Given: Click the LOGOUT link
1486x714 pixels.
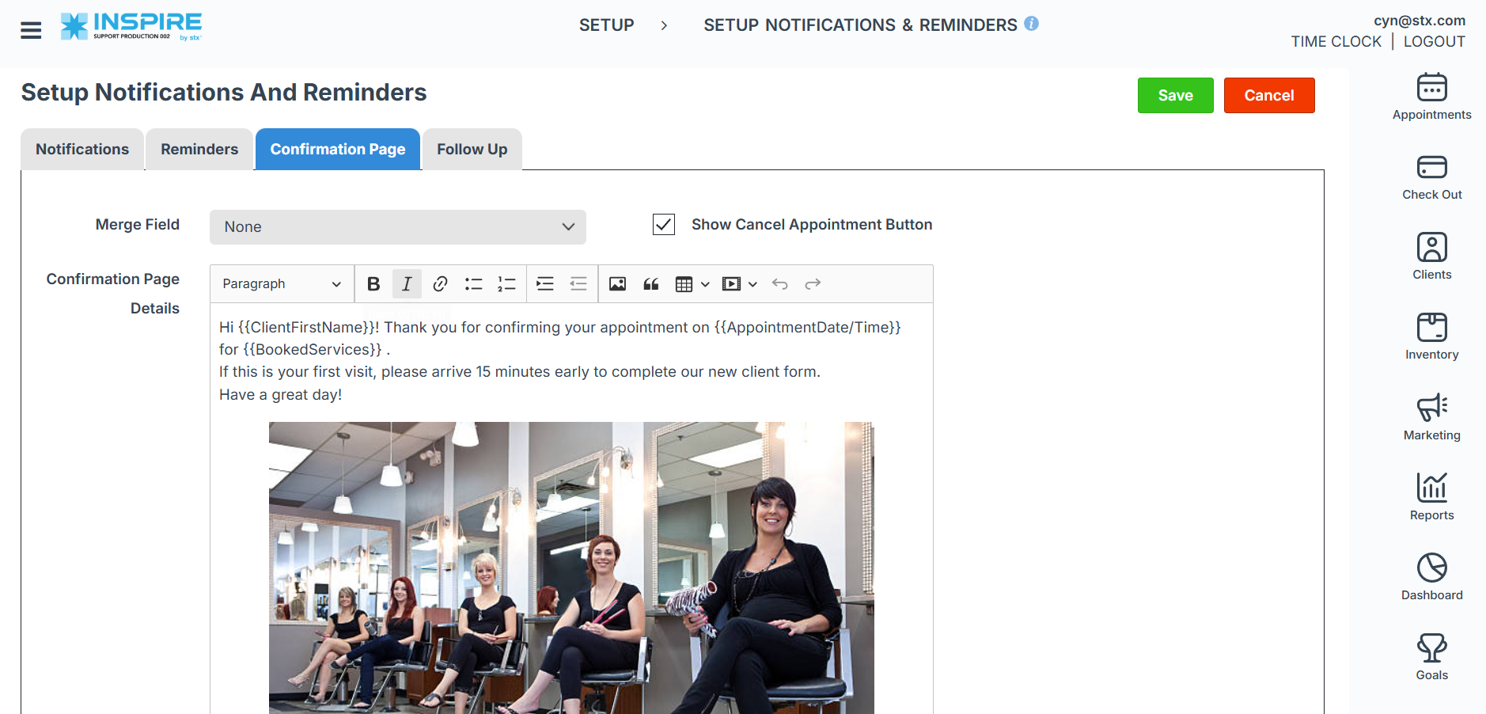Looking at the screenshot, I should [x=1434, y=42].
